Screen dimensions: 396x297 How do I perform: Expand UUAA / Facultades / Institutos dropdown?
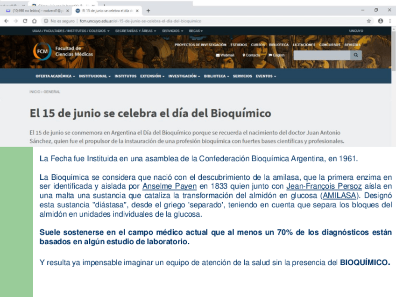[71, 31]
